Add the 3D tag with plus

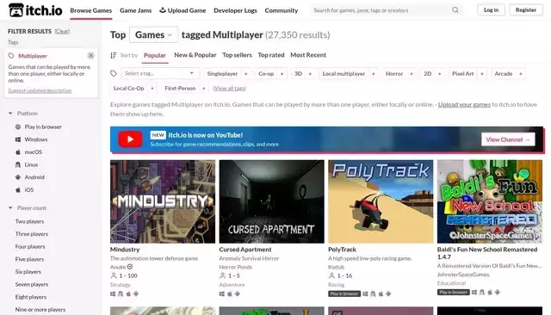click(310, 74)
